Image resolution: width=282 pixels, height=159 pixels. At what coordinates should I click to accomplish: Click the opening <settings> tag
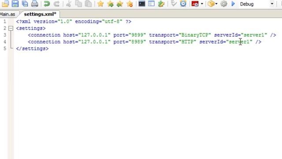31,28
